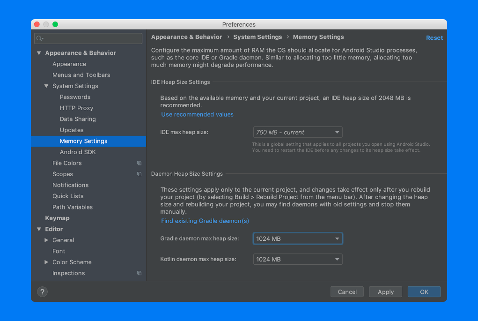Click the project-level icon beside Inspections
This screenshot has width=478, height=321.
coord(139,273)
